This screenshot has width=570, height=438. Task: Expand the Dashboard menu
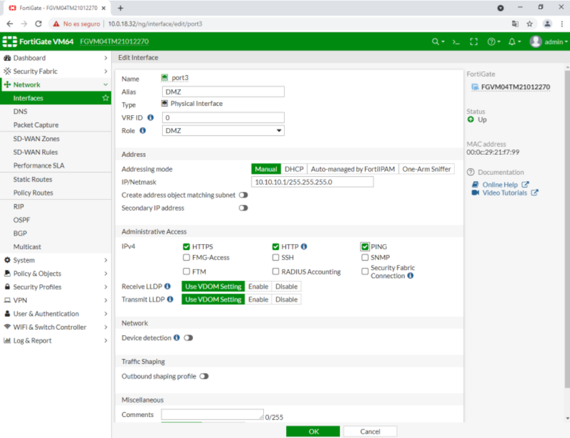(x=55, y=58)
